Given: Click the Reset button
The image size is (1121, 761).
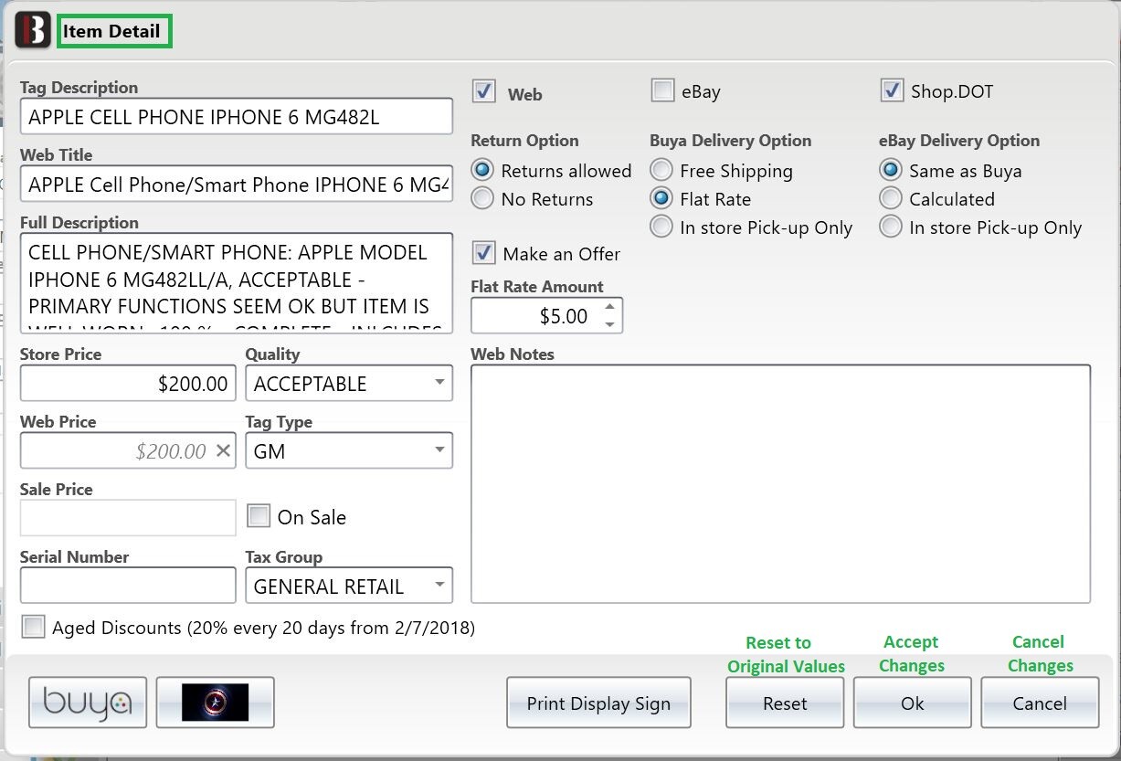Looking at the screenshot, I should pos(785,703).
